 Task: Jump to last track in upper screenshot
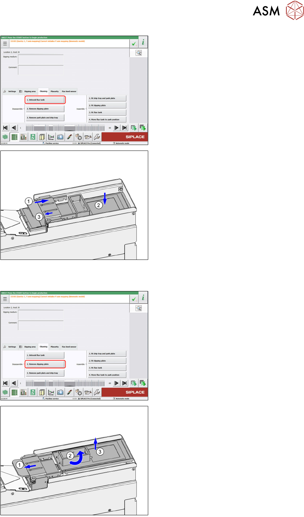[x=125, y=128]
